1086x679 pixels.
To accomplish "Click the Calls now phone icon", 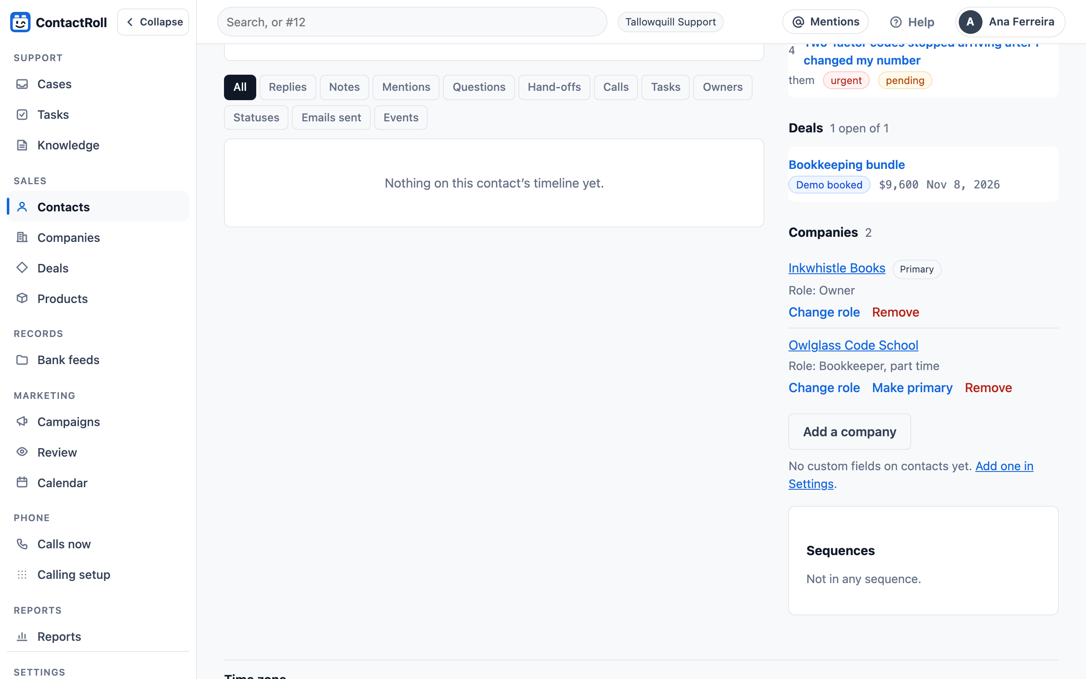I will (22, 544).
